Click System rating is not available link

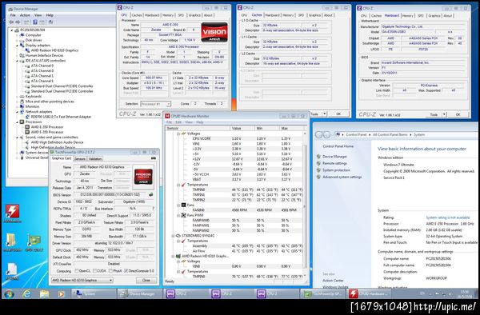447,217
